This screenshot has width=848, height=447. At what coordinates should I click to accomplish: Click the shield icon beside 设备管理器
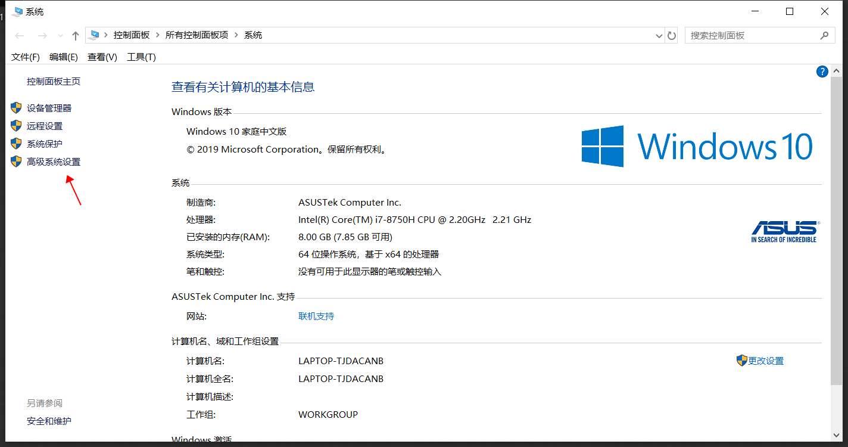tap(16, 108)
